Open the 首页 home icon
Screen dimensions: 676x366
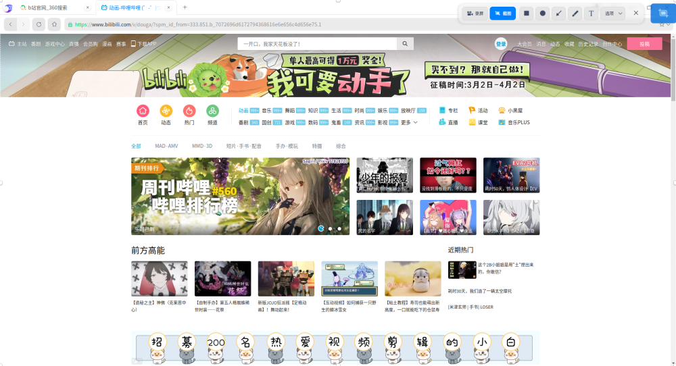(x=143, y=111)
